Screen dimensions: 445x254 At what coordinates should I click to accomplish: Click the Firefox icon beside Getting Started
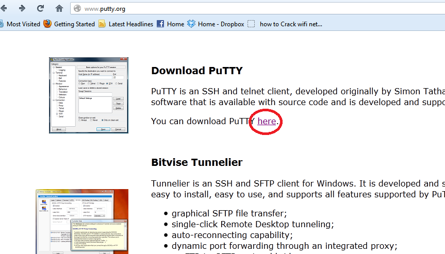tap(47, 24)
